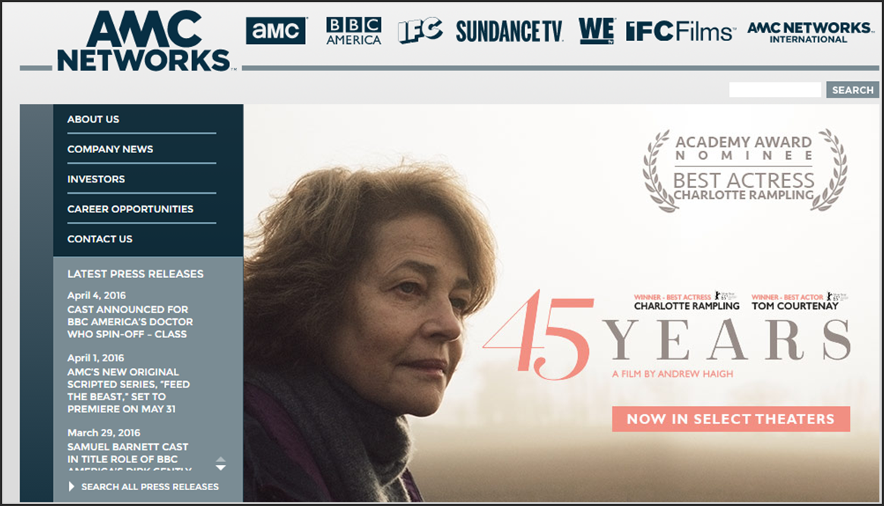Read the Doctor Who spin-off Class release

pos(131,321)
